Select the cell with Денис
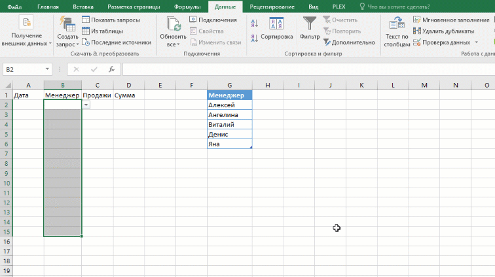 pos(230,134)
